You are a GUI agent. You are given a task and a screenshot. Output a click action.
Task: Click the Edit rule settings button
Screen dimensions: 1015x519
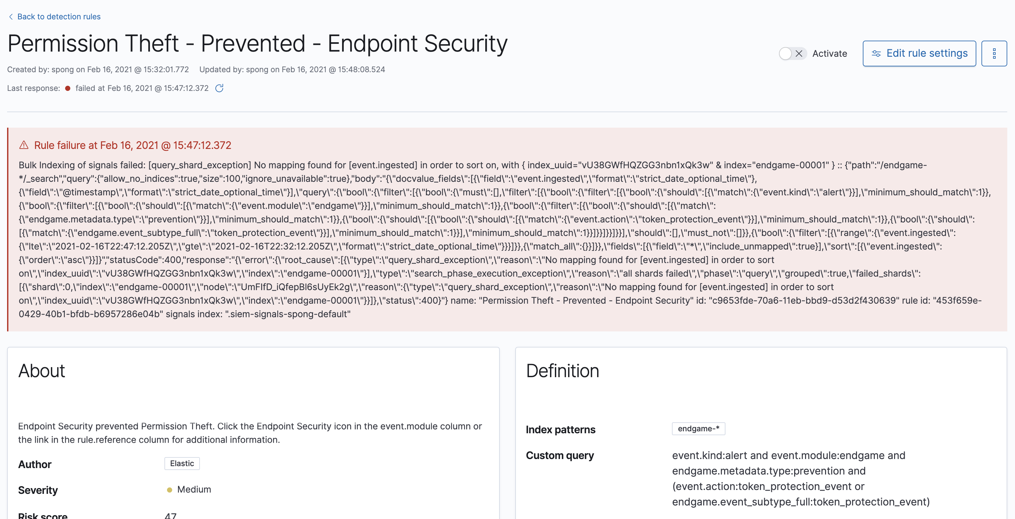tap(919, 54)
